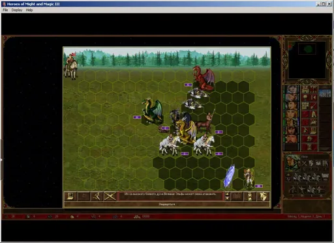Click the adventure minimap
This screenshot has width=334, height=243.
(307, 60)
